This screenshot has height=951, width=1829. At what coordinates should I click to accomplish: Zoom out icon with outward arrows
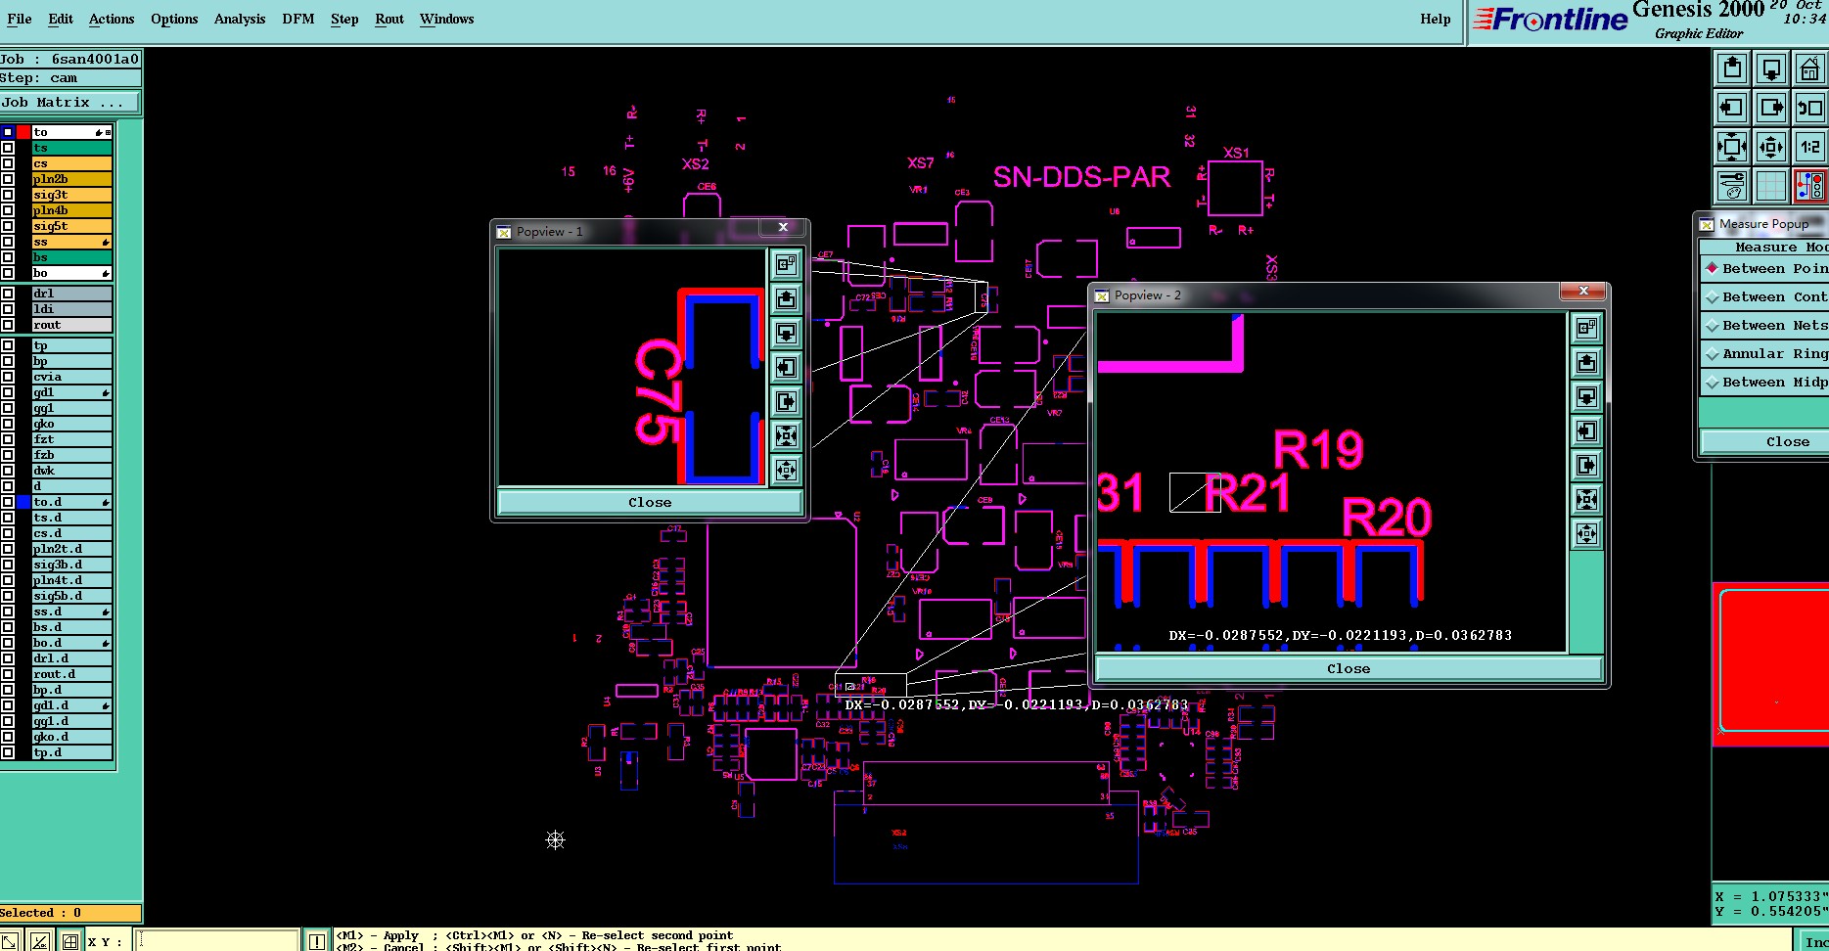1771,148
